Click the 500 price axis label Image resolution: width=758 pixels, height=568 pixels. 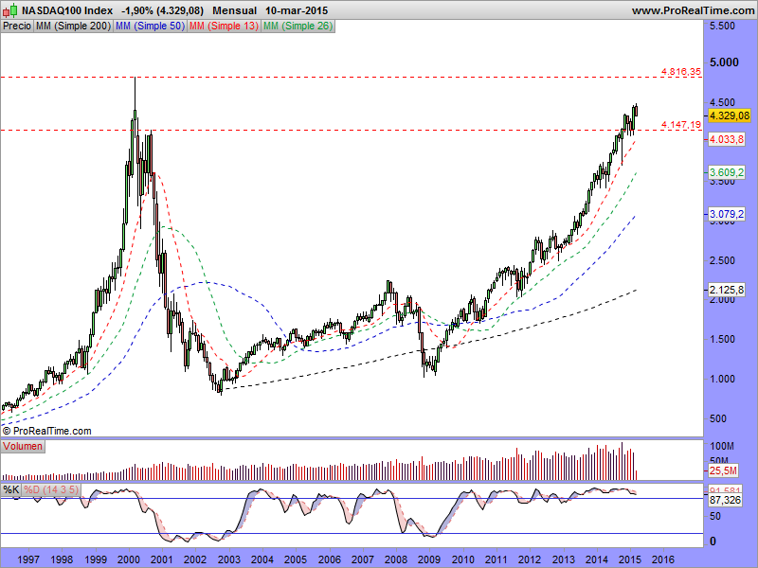(718, 418)
